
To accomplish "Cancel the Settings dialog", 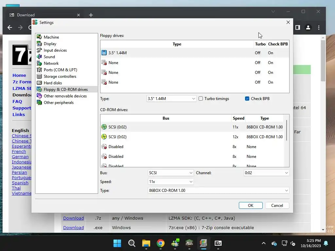I will (x=277, y=205).
